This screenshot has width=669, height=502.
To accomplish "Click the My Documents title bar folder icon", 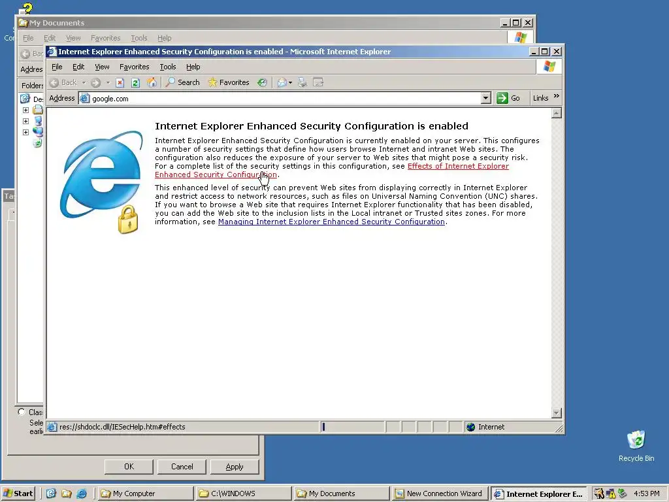I will point(24,23).
